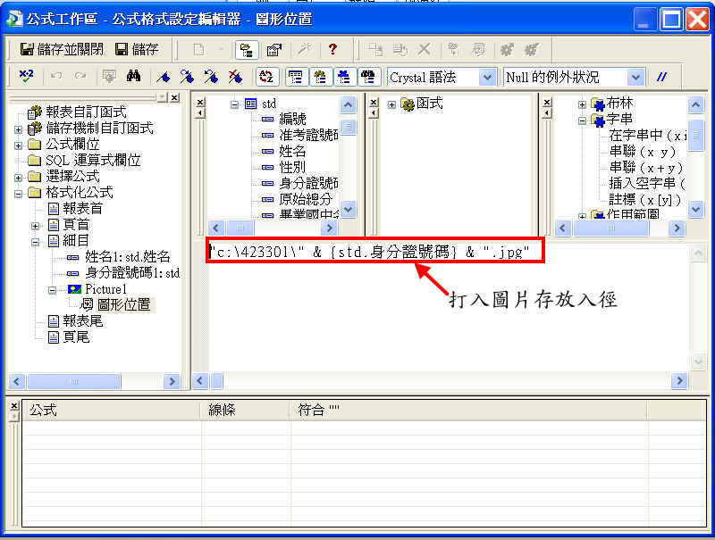Open the Null 的例外狀況 dropdown
This screenshot has height=540, width=715.
(x=635, y=77)
